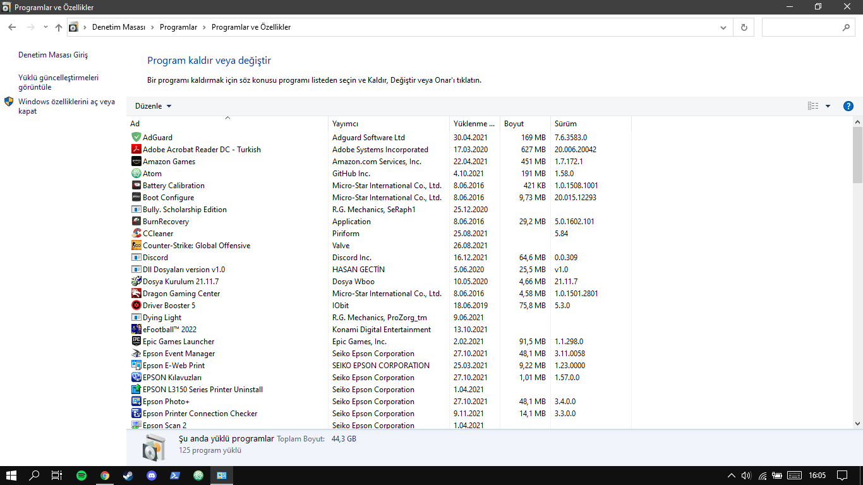This screenshot has width=863, height=485.
Task: Open the Düzenle dropdown menu
Action: [153, 106]
